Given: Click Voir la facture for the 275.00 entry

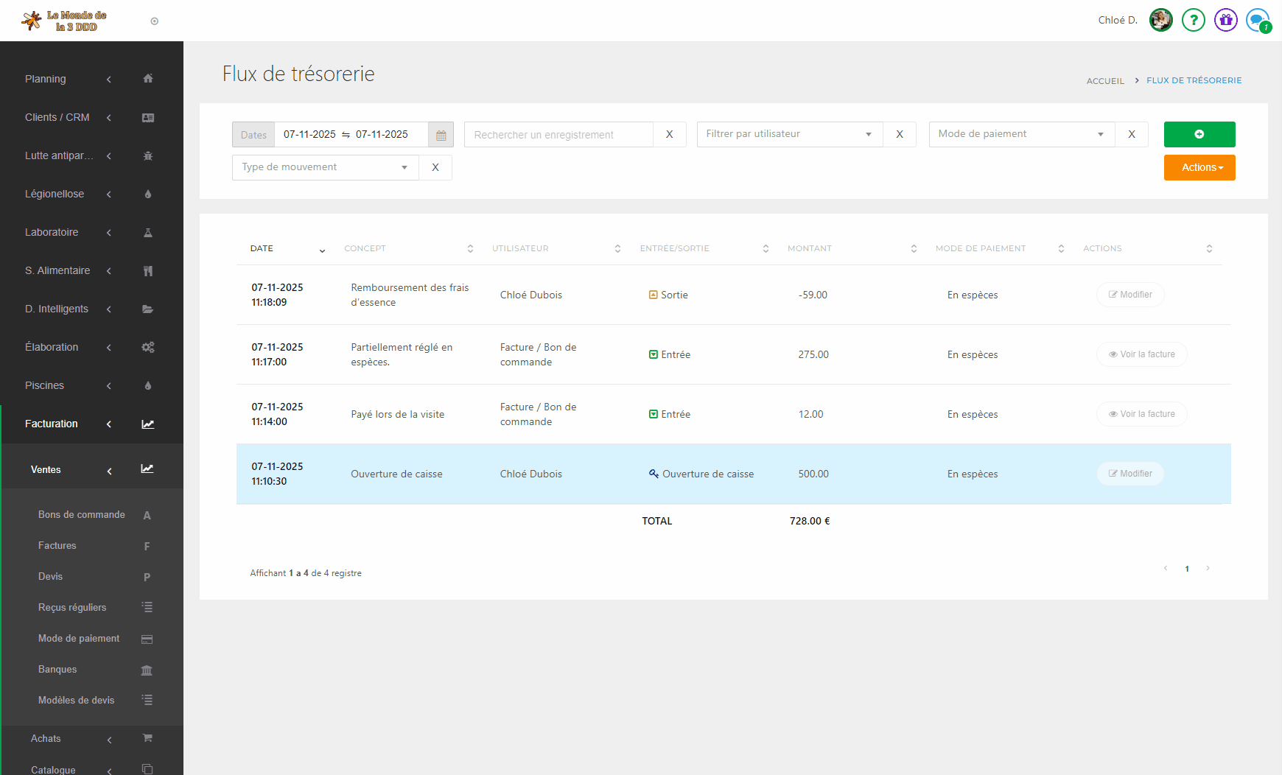Looking at the screenshot, I should click(1141, 354).
